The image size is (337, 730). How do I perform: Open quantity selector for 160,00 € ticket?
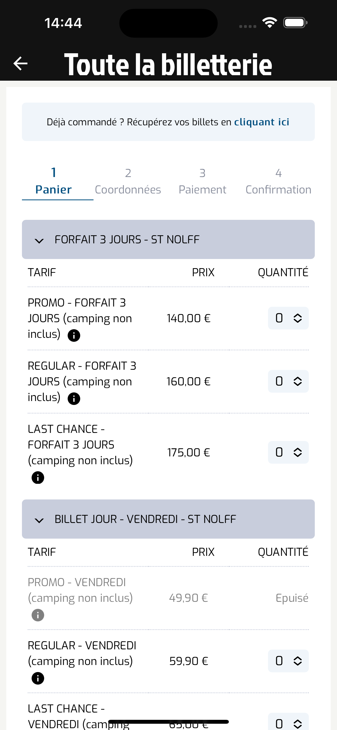point(288,381)
